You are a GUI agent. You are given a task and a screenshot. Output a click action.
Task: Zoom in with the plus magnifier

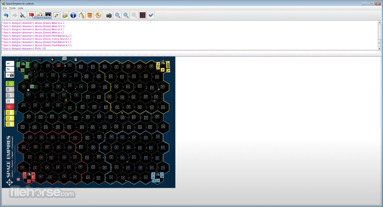coord(118,15)
